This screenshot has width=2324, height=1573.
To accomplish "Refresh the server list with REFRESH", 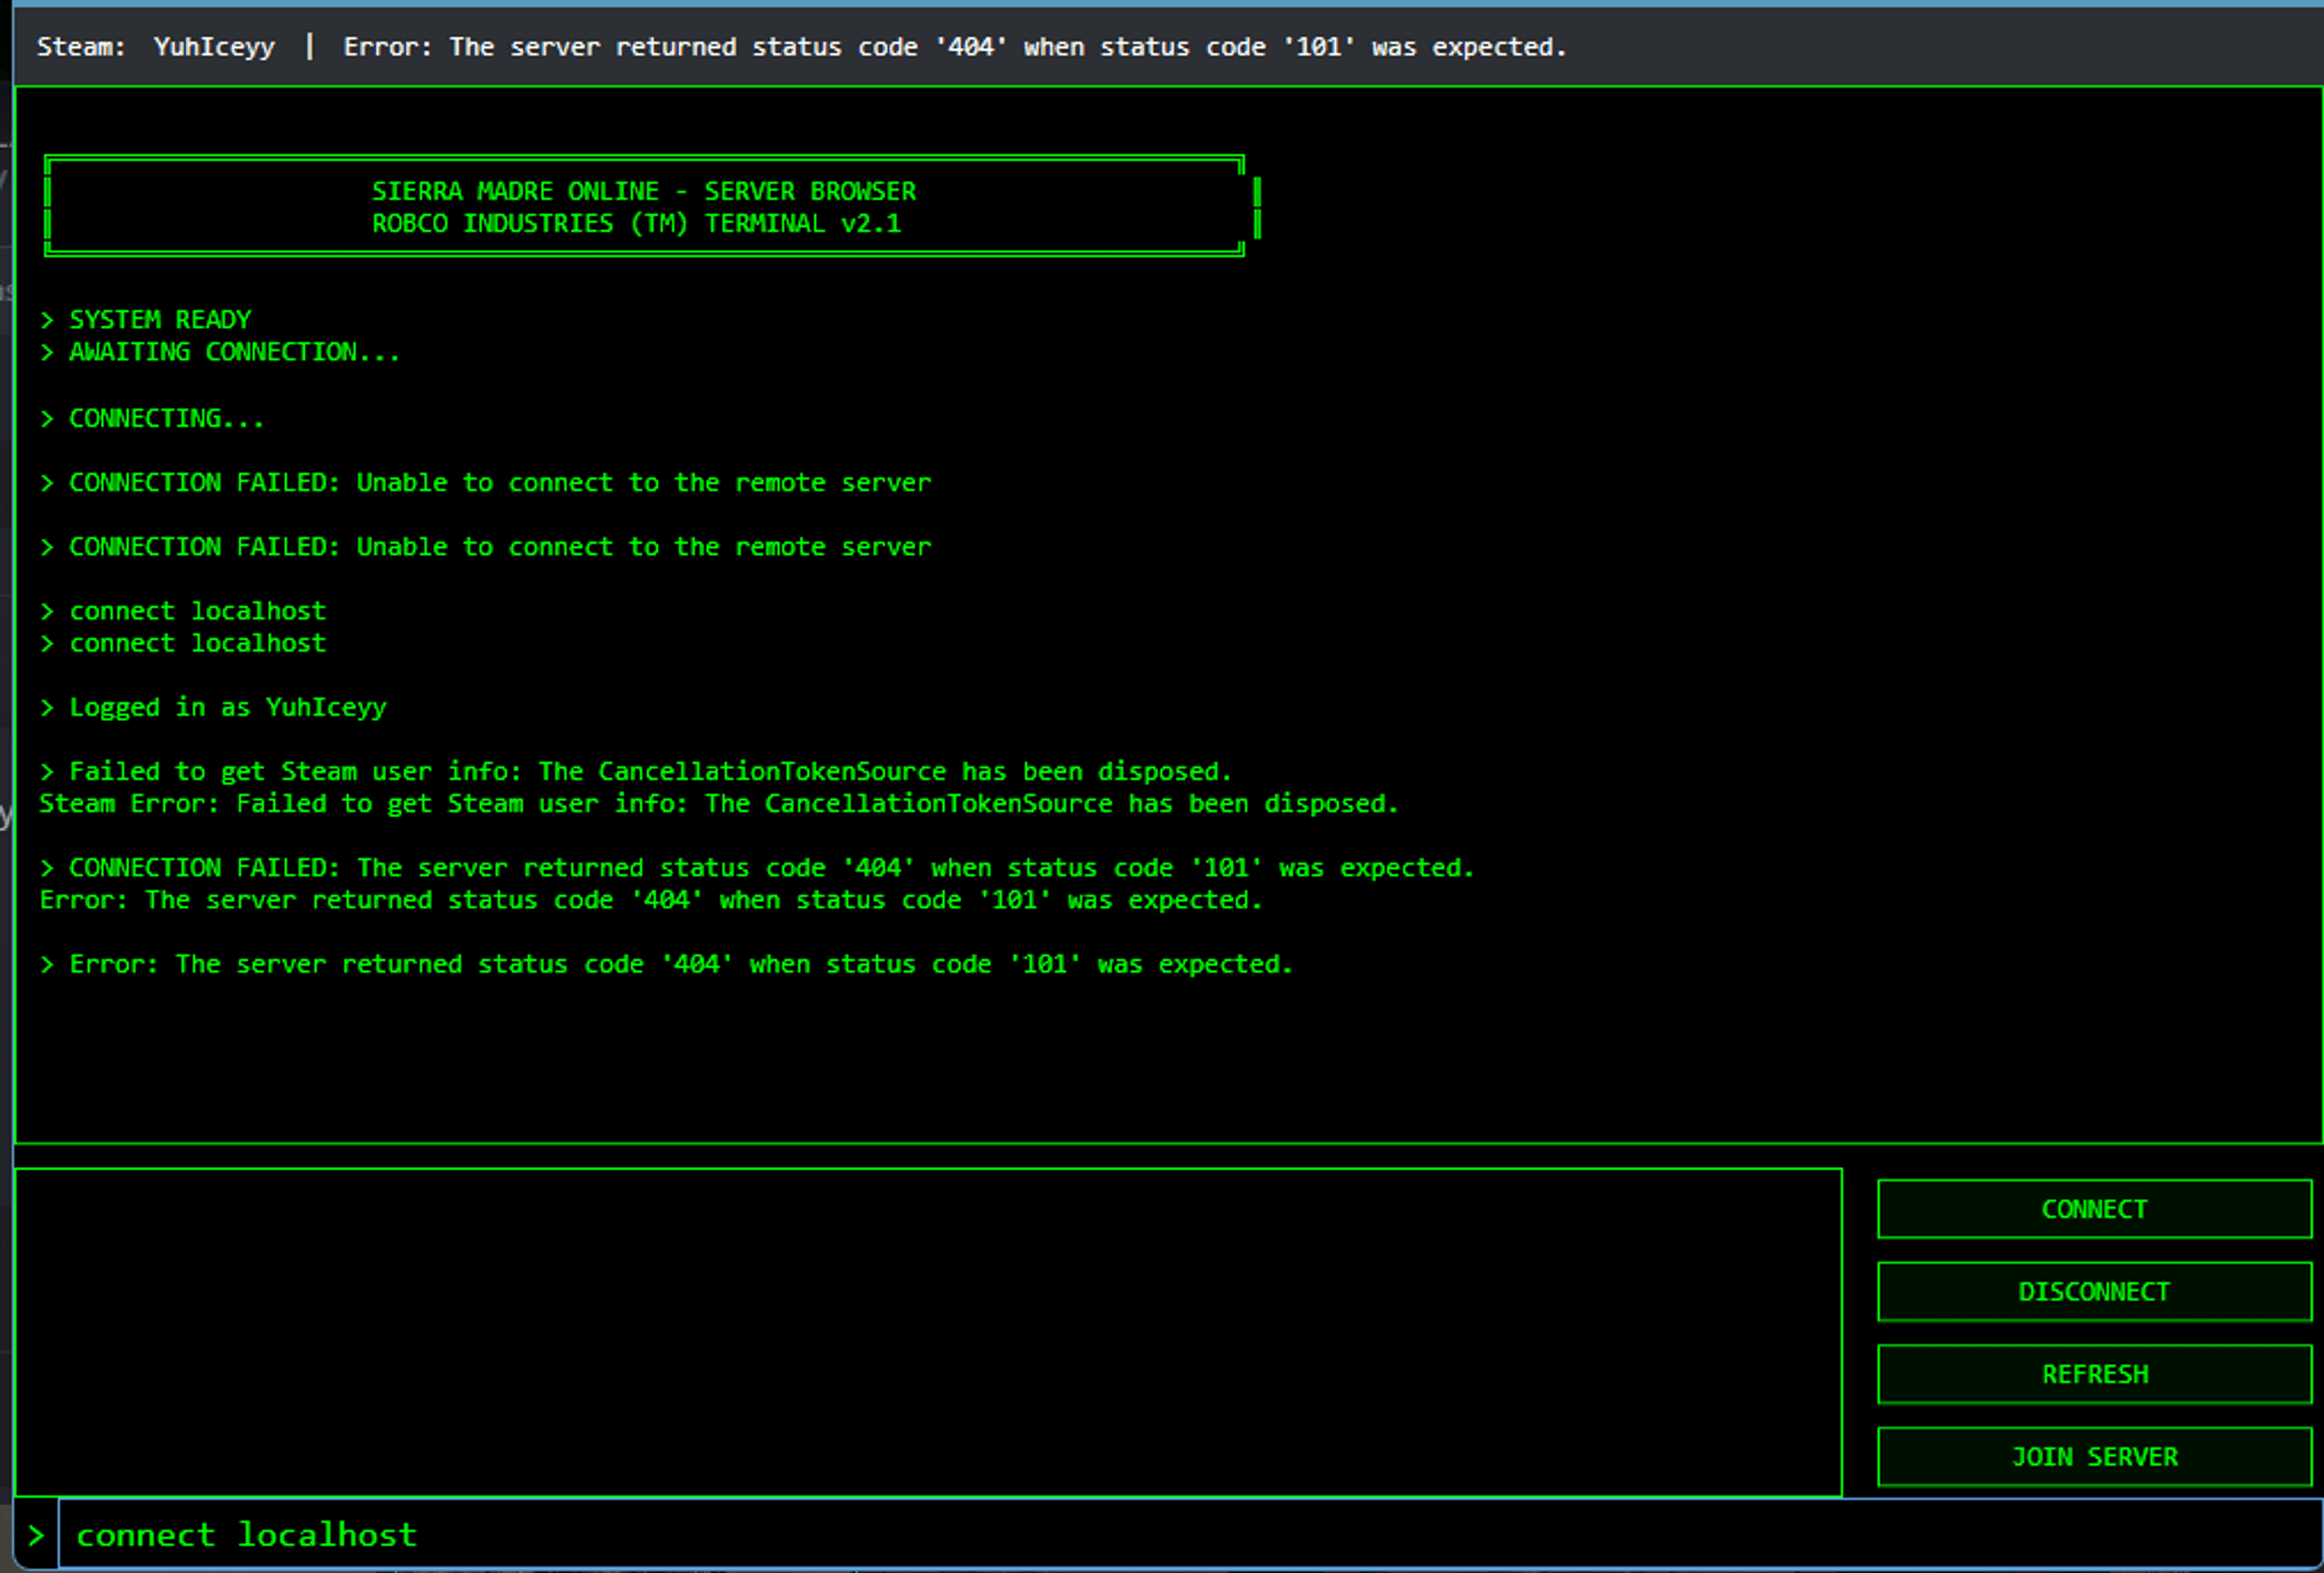I will click(x=2094, y=1374).
